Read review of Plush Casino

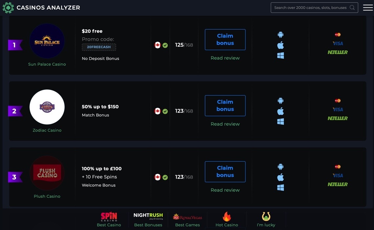[x=225, y=190]
